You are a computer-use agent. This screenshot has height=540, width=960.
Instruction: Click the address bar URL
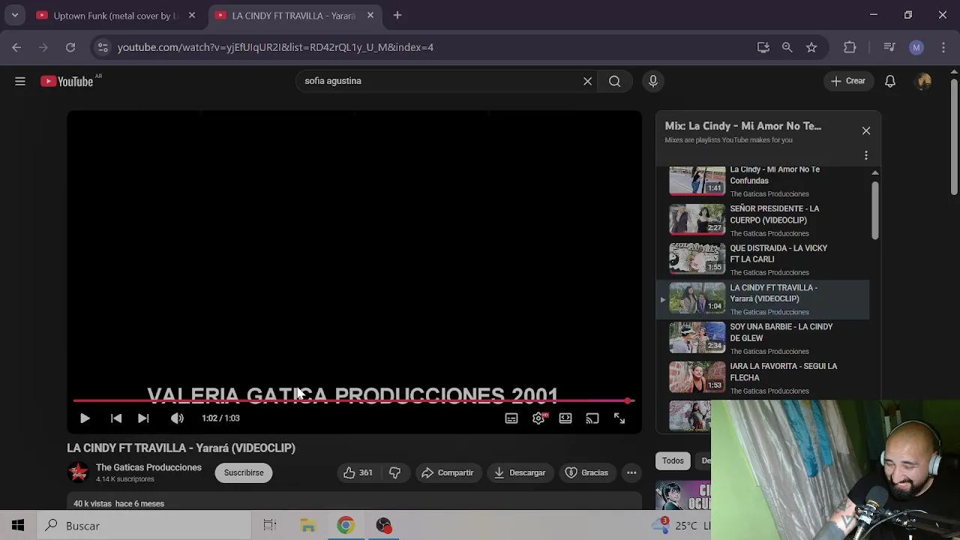[275, 47]
